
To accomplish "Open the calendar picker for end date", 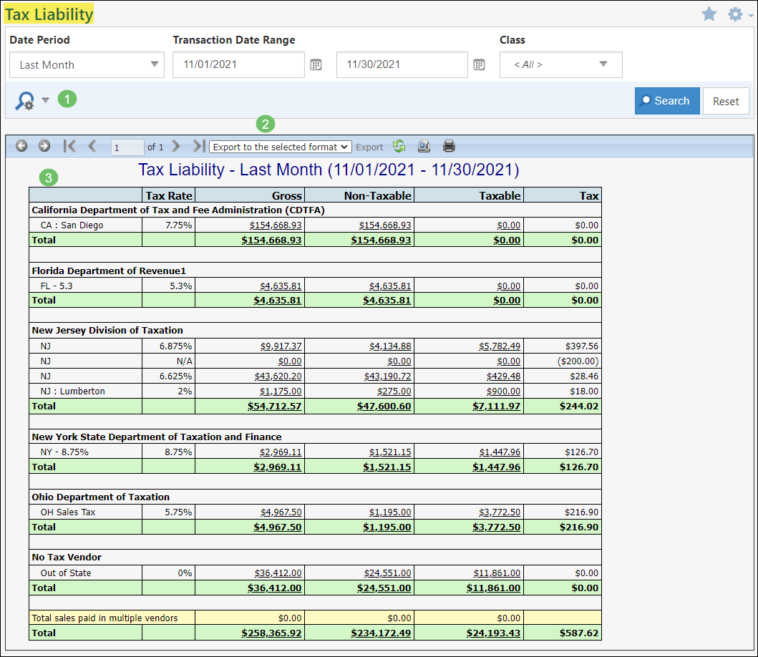I will pos(479,64).
